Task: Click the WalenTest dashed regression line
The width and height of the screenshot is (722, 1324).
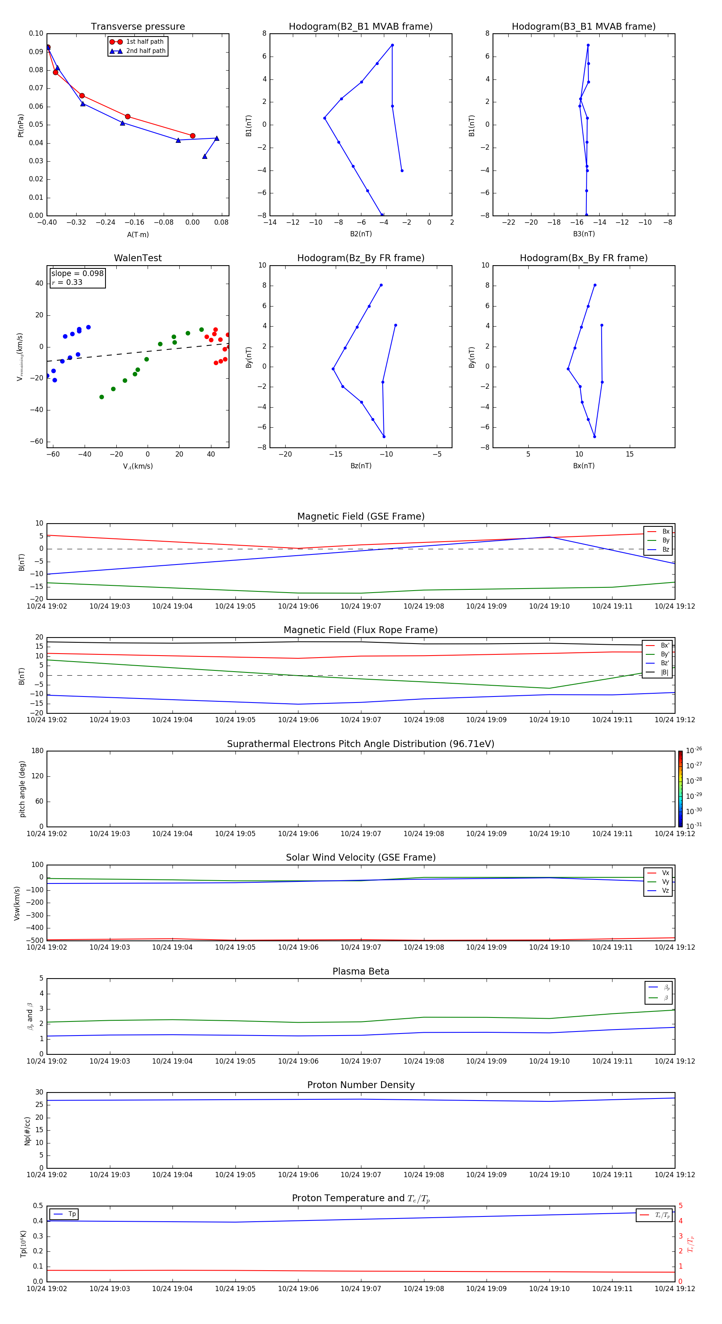Action: pyautogui.click(x=138, y=353)
